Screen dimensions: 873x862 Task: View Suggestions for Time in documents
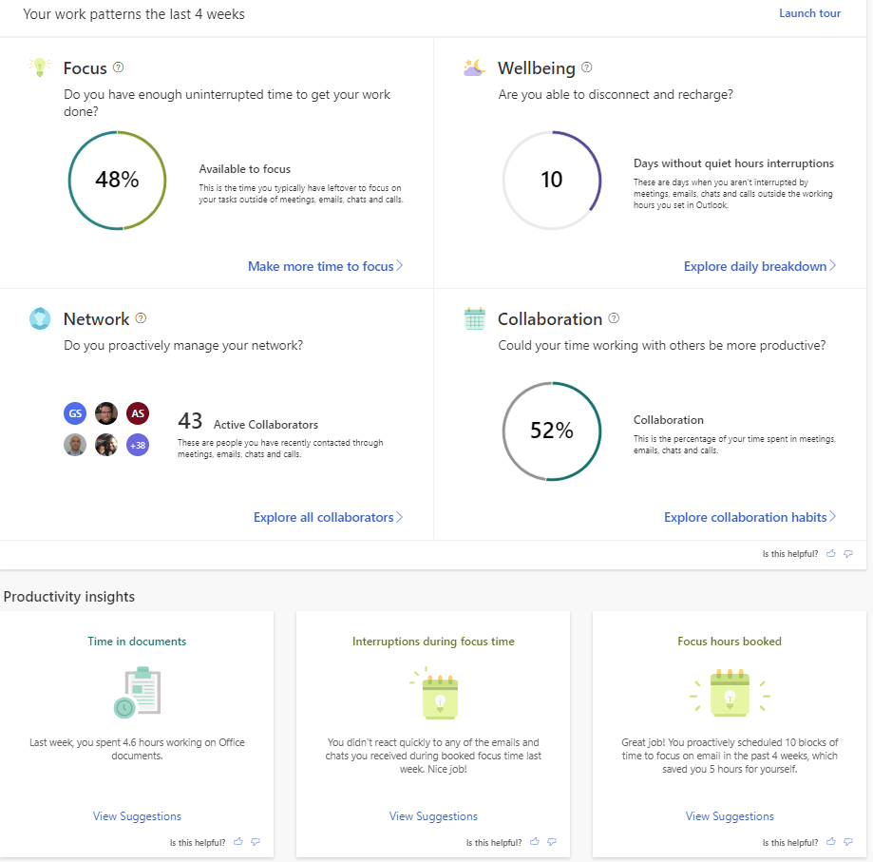(x=137, y=816)
